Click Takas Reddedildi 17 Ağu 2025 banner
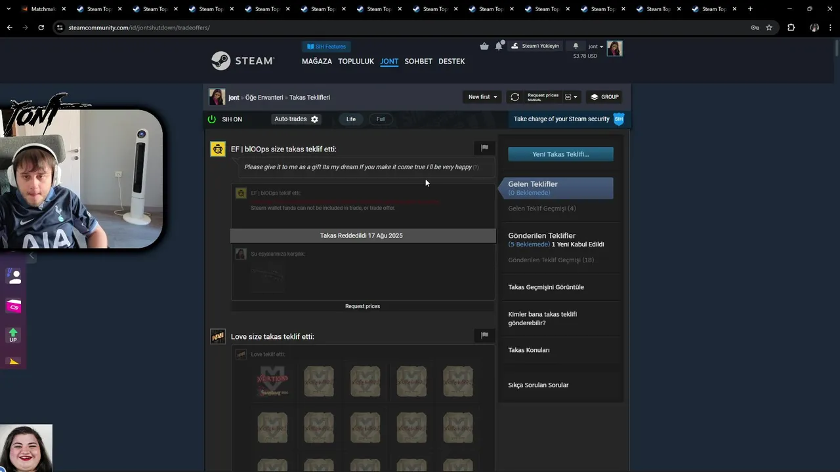 point(363,235)
